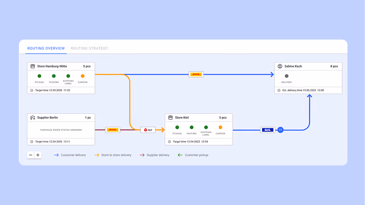
Task: Click the store icon of Store Hamburg-Mitte
Action: (32, 66)
